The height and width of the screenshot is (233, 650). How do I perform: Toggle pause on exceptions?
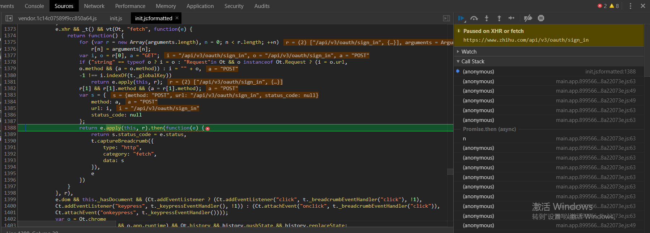(x=541, y=18)
